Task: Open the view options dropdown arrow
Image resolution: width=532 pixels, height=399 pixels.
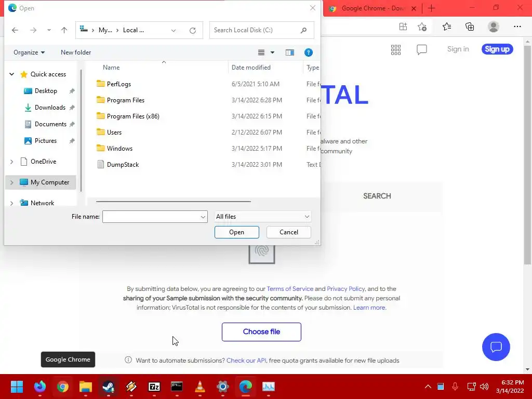Action: point(272,52)
